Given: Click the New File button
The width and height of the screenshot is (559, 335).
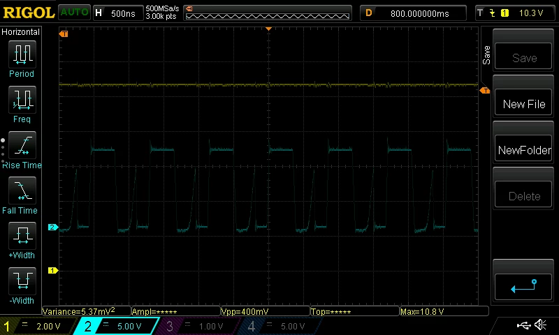Looking at the screenshot, I should [x=523, y=104].
